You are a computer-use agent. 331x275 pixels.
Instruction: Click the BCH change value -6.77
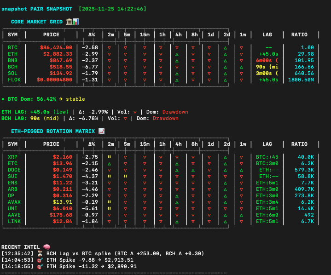90,67
